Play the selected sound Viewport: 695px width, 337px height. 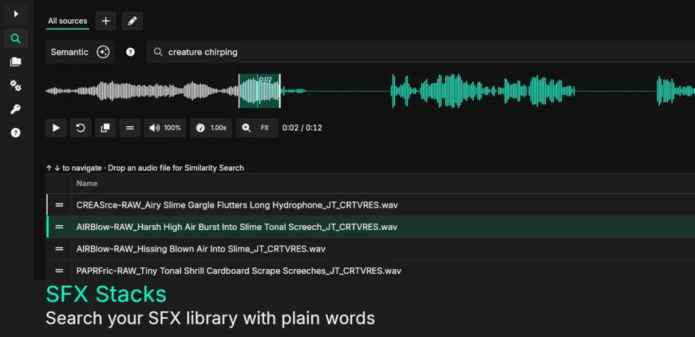pos(56,128)
